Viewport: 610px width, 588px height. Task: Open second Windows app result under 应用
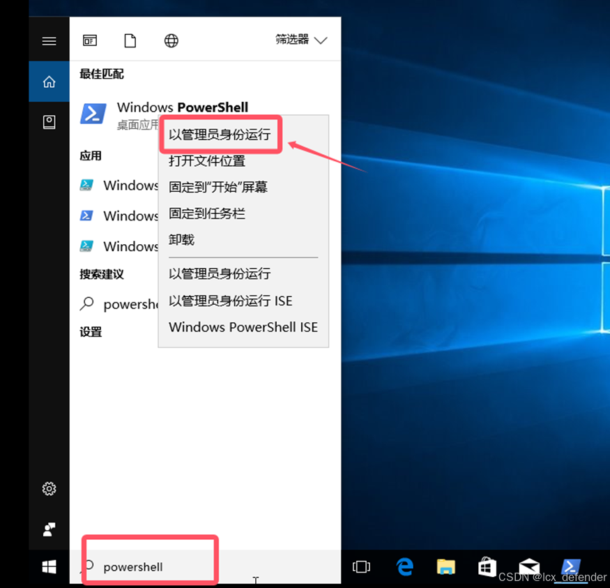(119, 216)
